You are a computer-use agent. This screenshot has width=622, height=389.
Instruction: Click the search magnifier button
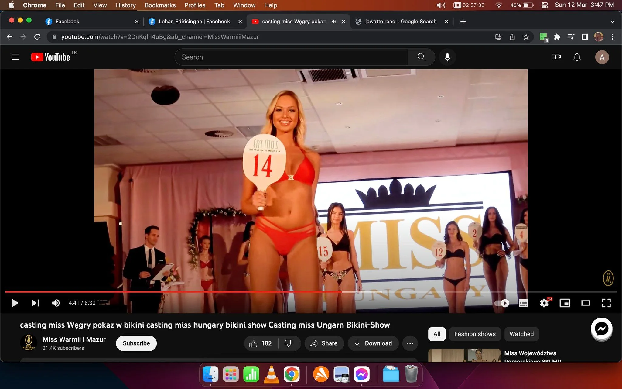(x=421, y=57)
